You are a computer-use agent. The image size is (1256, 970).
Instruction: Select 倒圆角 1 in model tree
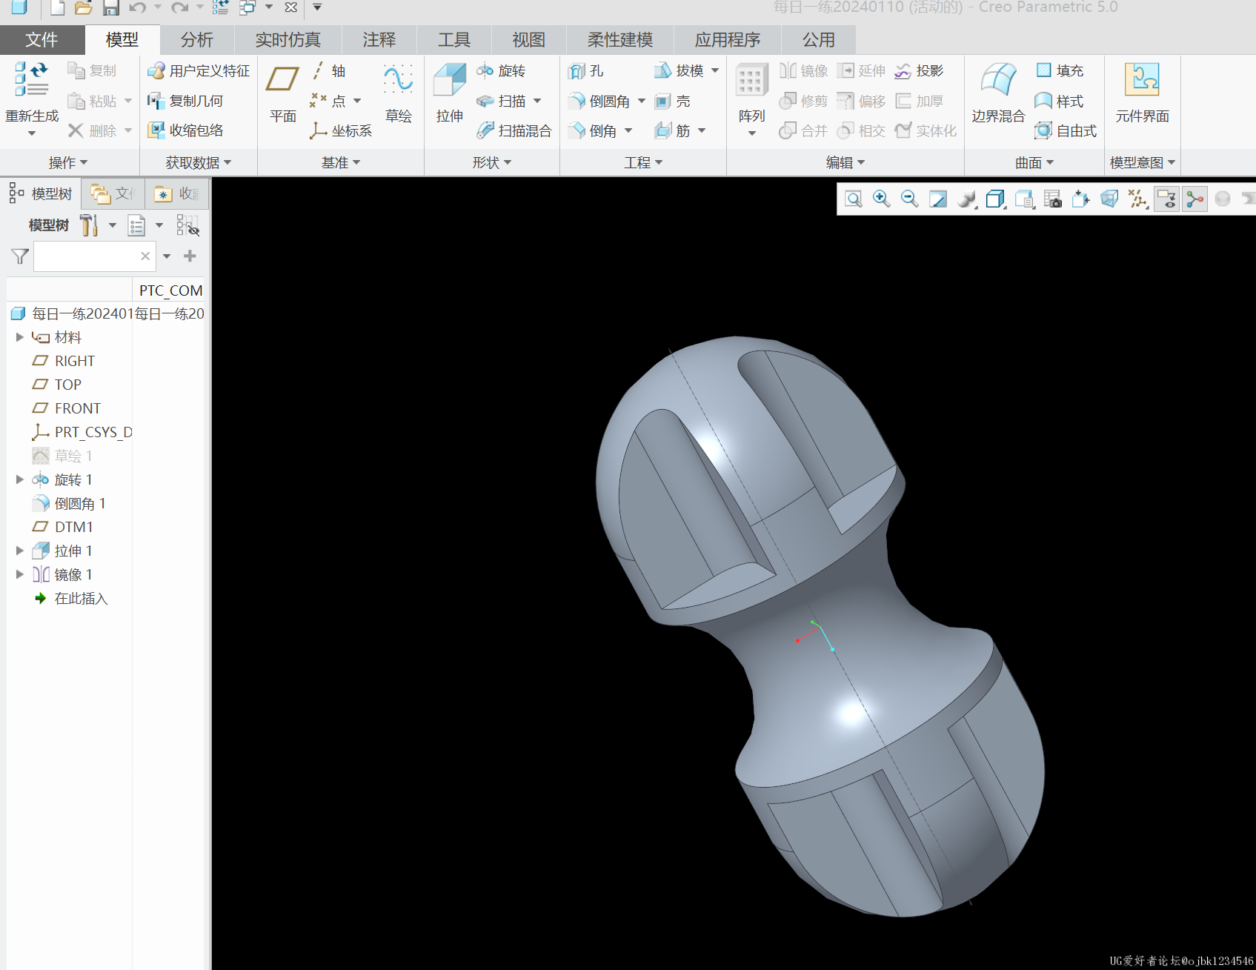(70, 503)
